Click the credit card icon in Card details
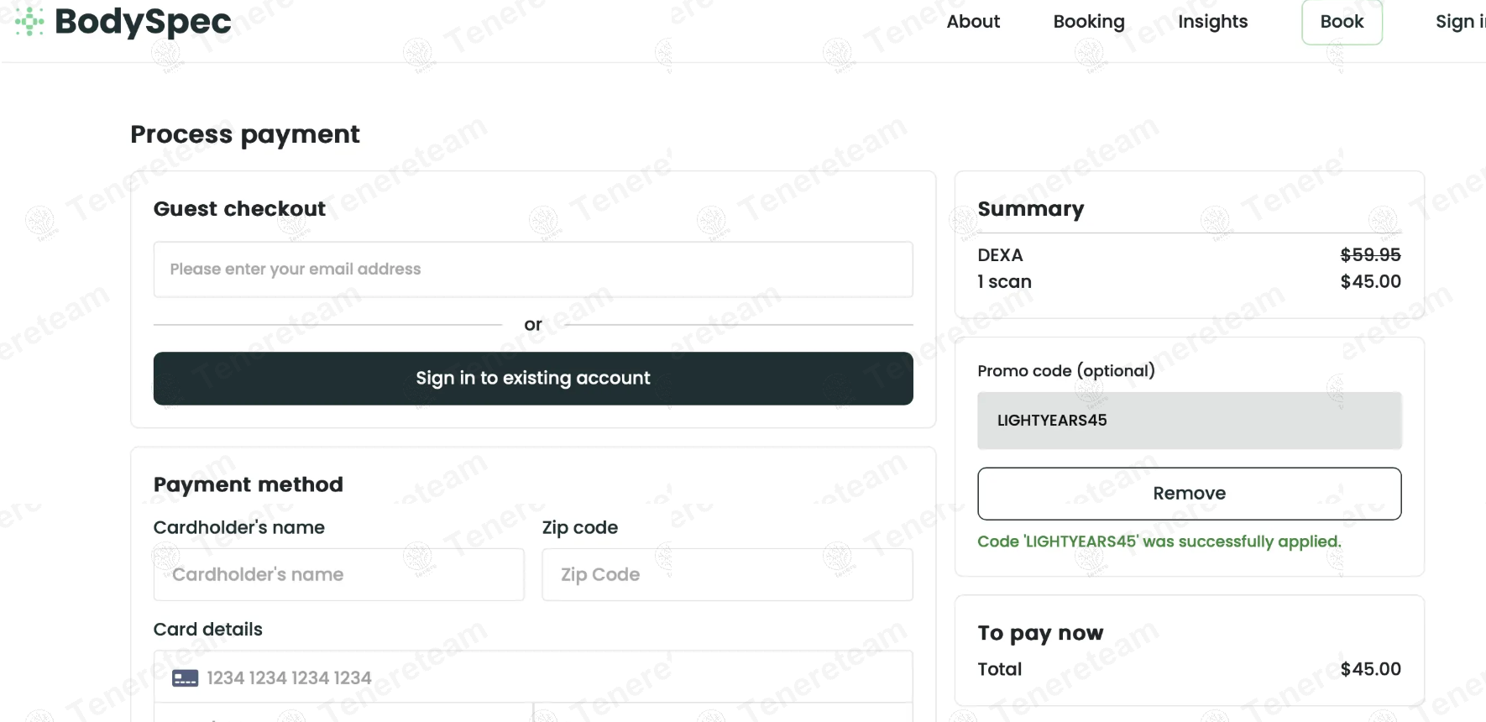This screenshot has width=1486, height=722. click(185, 678)
